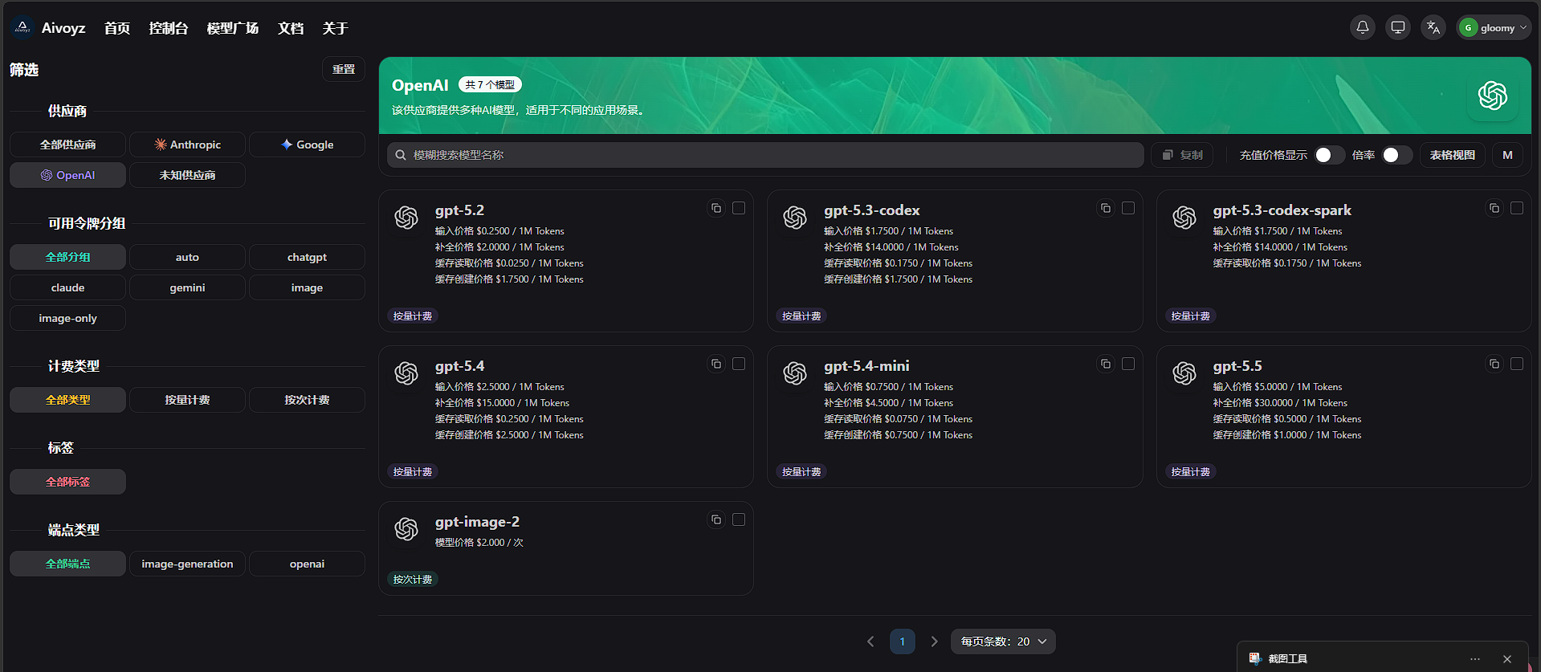Click the OpenAI logo on gpt-image-2 card

tap(406, 529)
